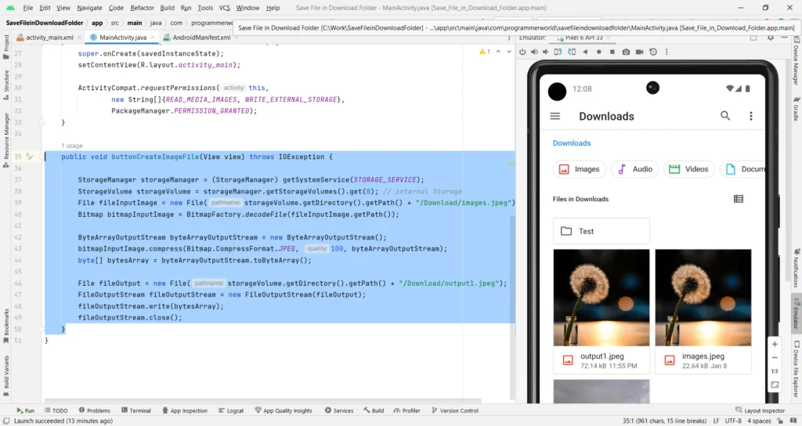802x426 pixels.
Task: Zoom out the emulator with the minus icon
Action: point(775,357)
